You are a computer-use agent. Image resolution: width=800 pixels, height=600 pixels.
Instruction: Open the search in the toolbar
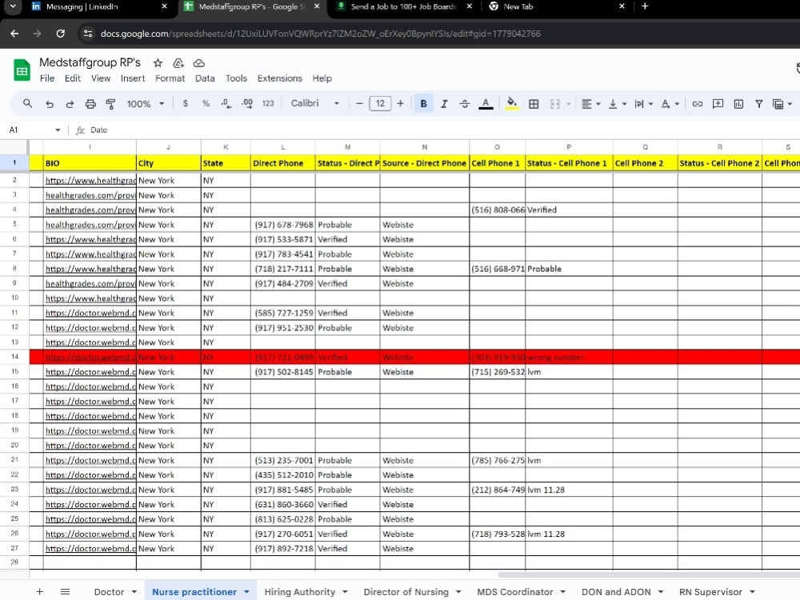coord(26,103)
